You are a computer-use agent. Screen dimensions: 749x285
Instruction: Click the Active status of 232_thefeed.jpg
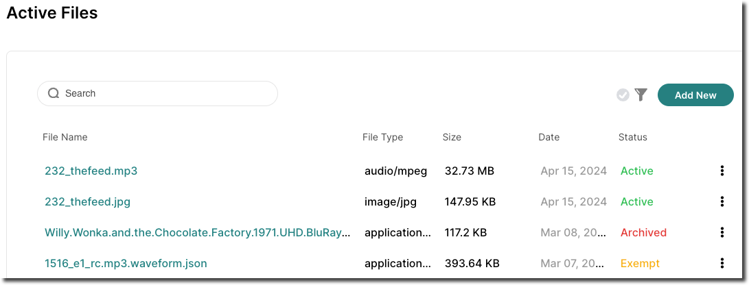click(x=636, y=201)
